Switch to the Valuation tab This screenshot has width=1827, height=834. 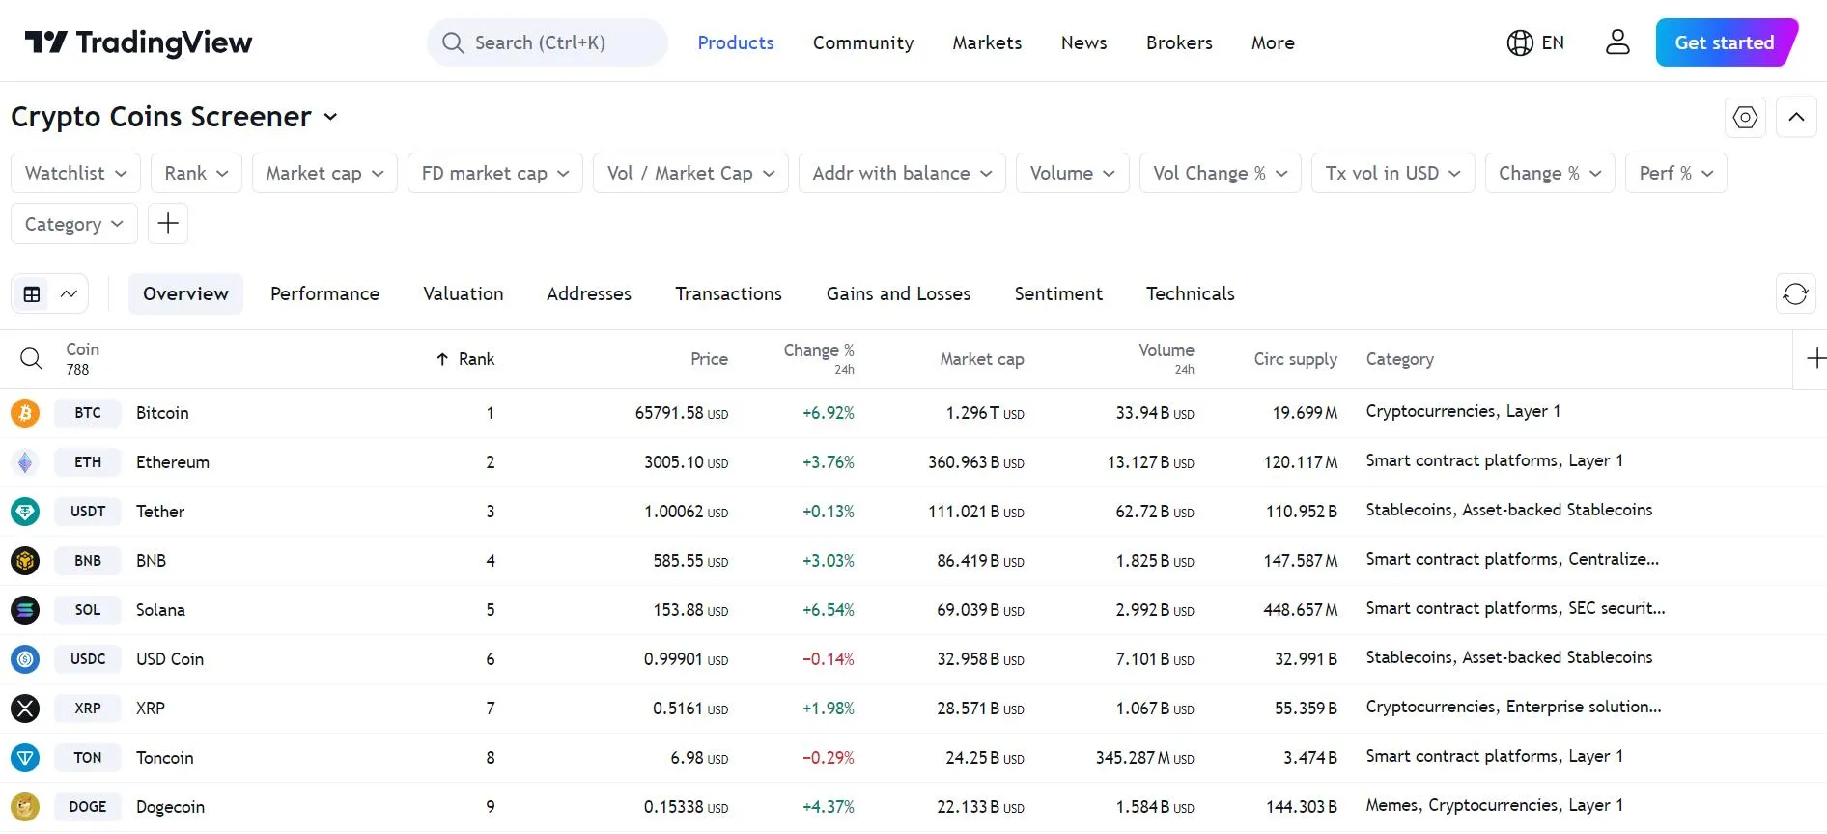(464, 294)
